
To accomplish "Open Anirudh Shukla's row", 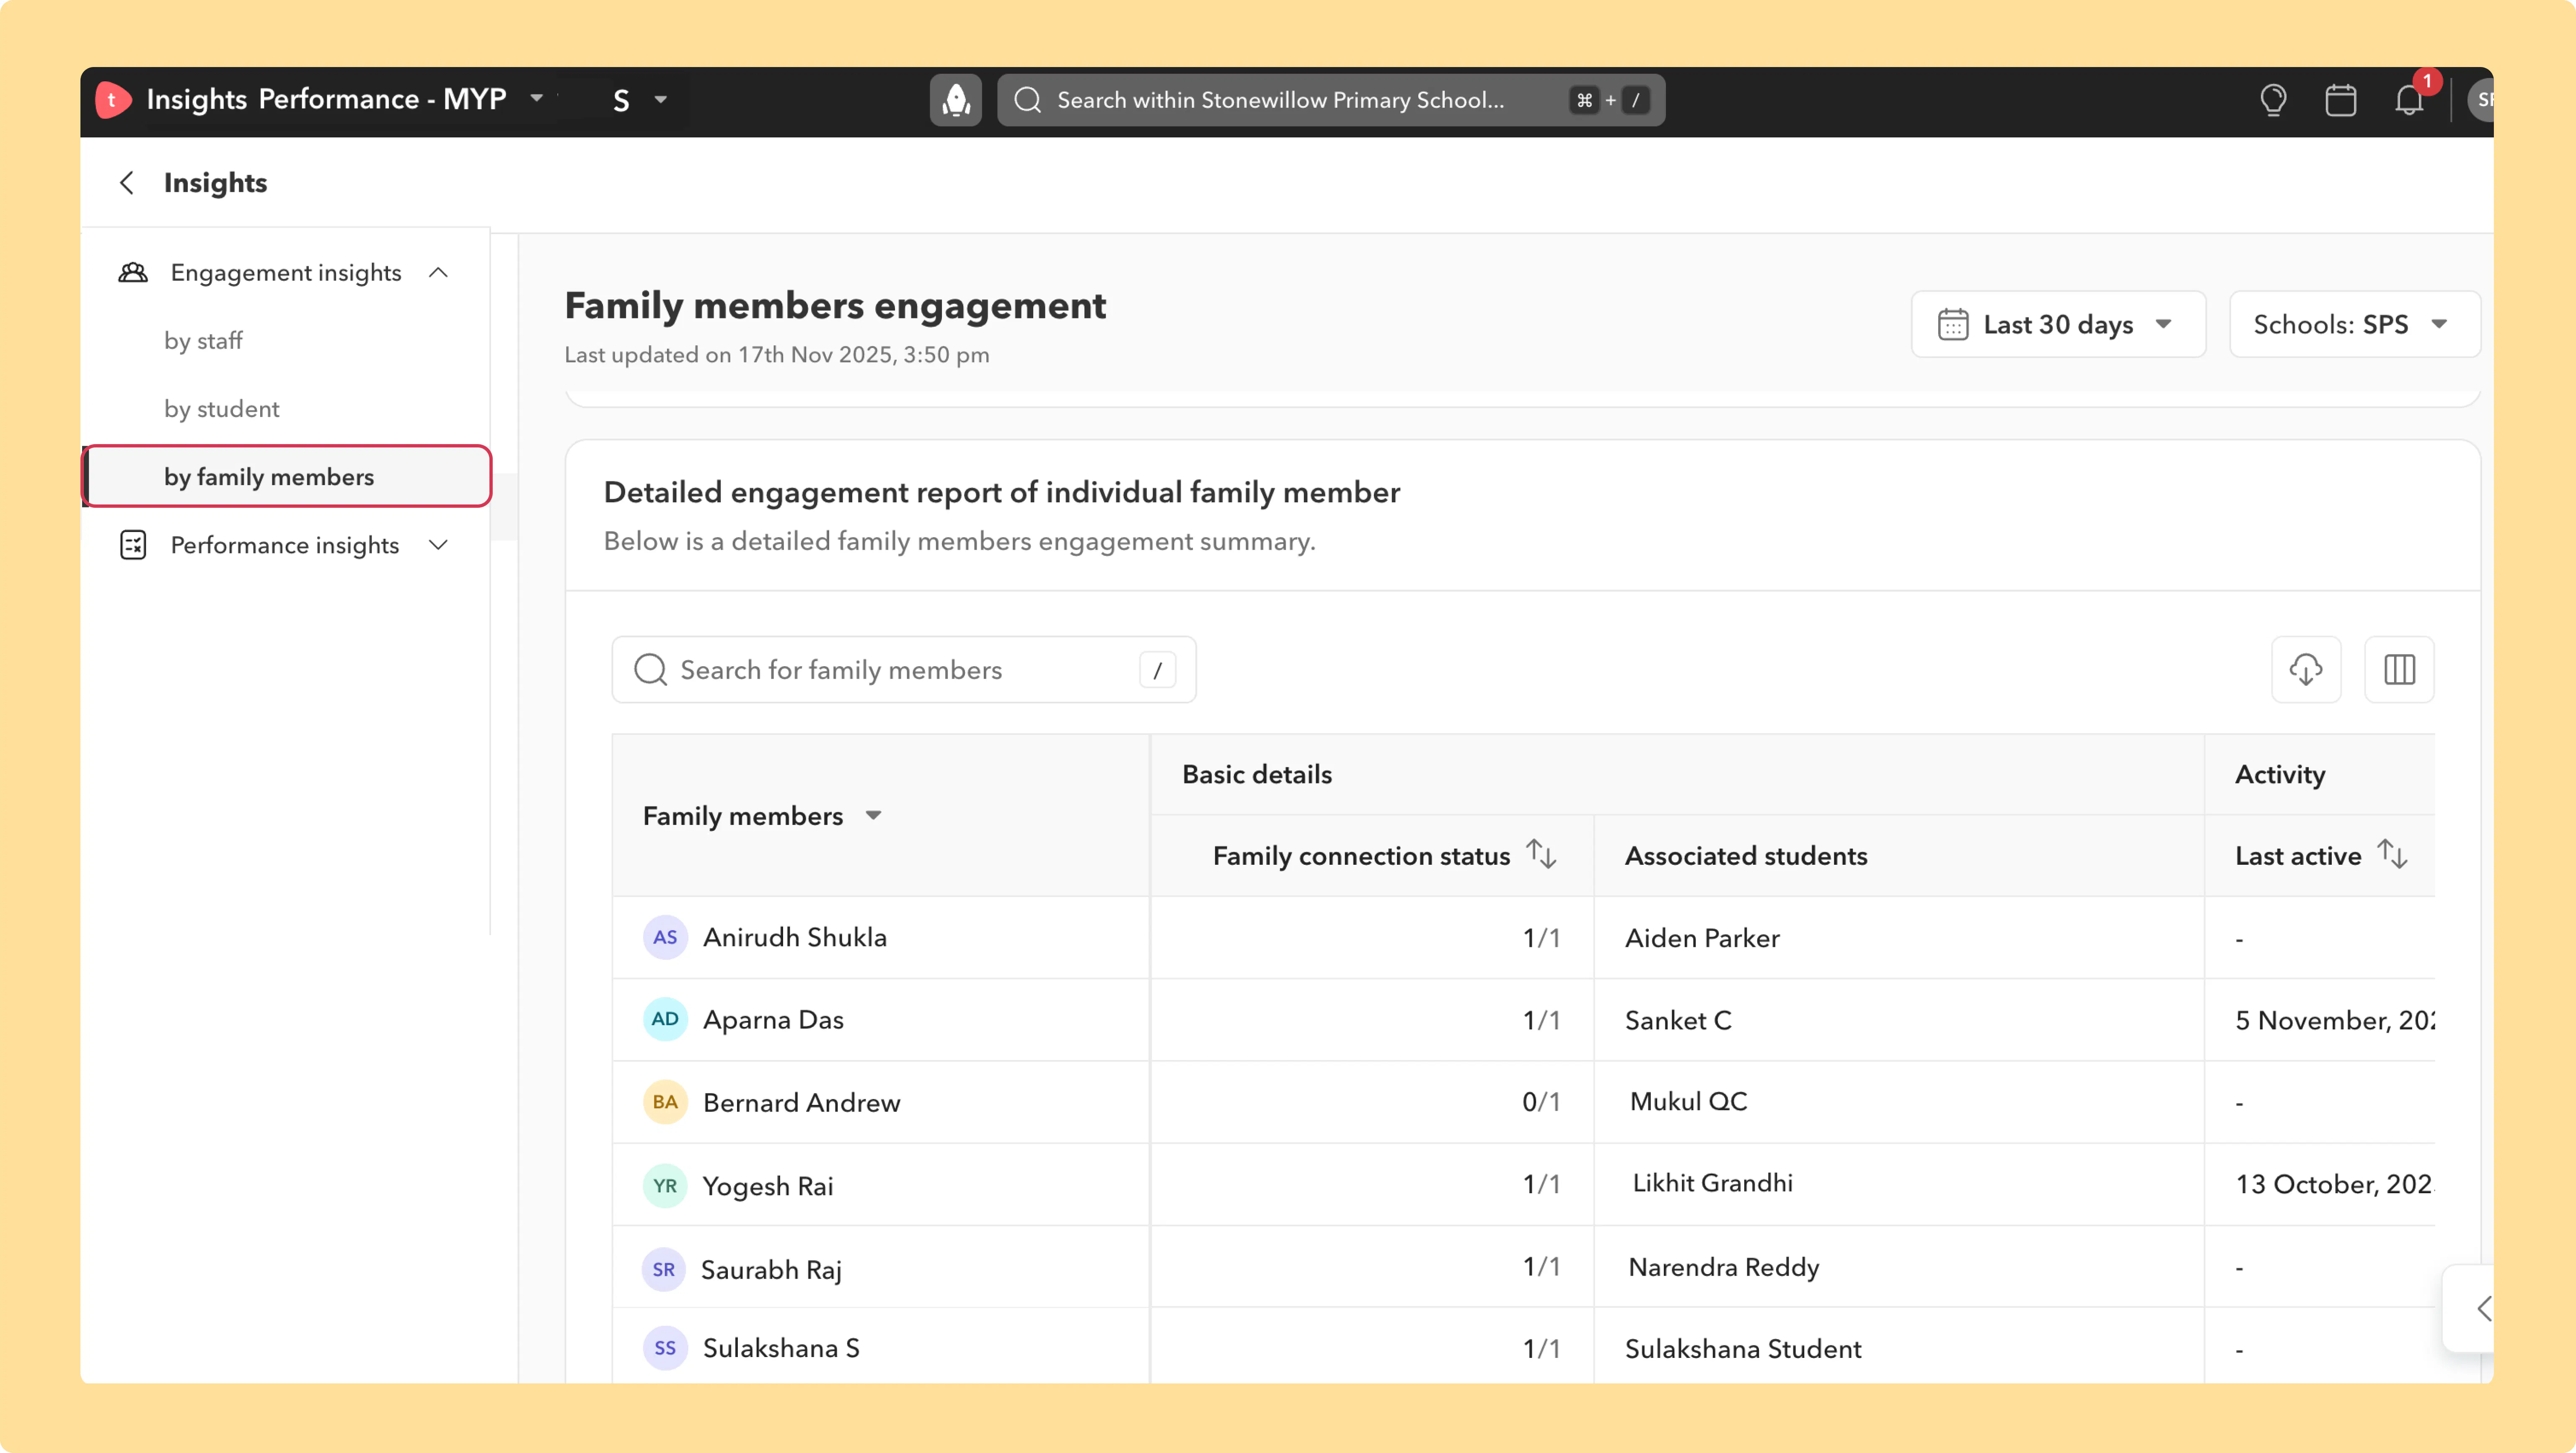I will point(795,938).
